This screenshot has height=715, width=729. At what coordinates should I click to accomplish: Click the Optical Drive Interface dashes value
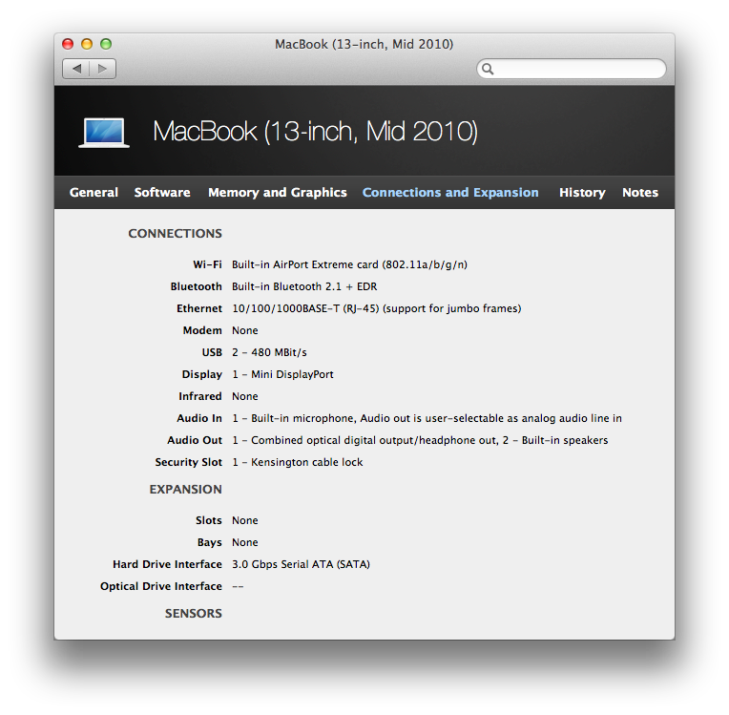pos(238,587)
